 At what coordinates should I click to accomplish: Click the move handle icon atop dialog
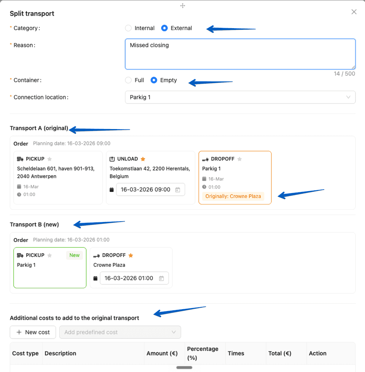pos(182,6)
